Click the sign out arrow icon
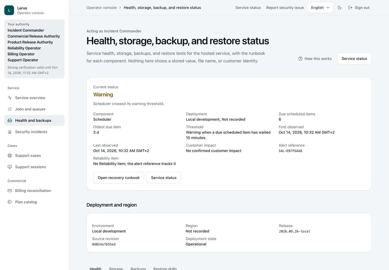 350,8
